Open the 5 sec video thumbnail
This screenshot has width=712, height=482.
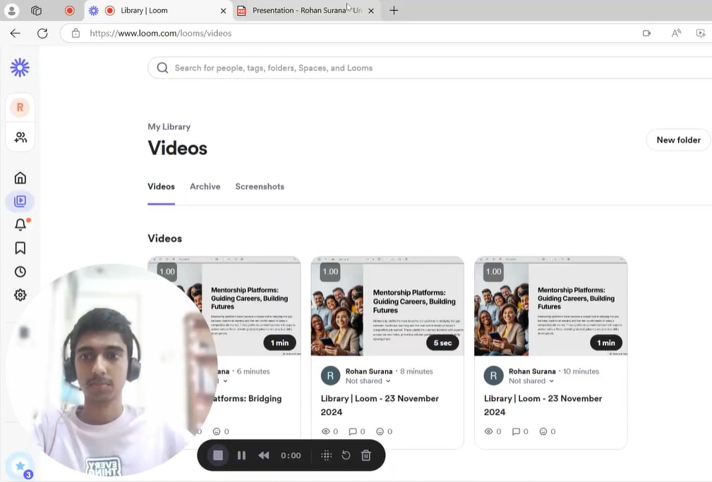click(x=387, y=307)
